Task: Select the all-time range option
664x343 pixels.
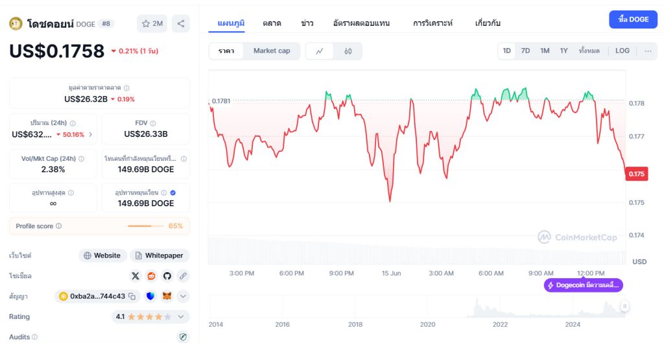Action: tap(589, 51)
